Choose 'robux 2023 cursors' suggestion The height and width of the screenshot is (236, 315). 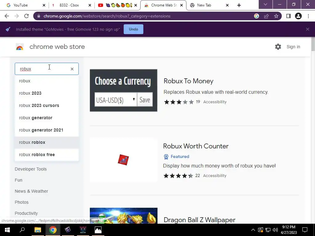[47, 105]
